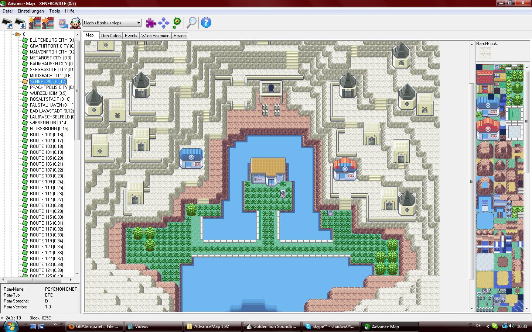The height and width of the screenshot is (332, 532).
Task: Select GRAPHITPORT CITY map entry
Action: 51,46
